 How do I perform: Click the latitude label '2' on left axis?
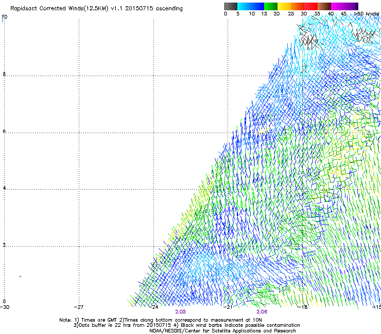click(x=4, y=245)
